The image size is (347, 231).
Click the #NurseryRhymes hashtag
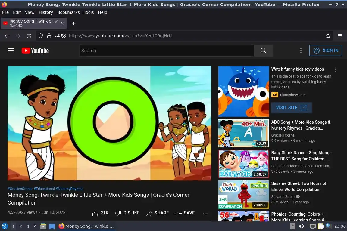(x=70, y=189)
